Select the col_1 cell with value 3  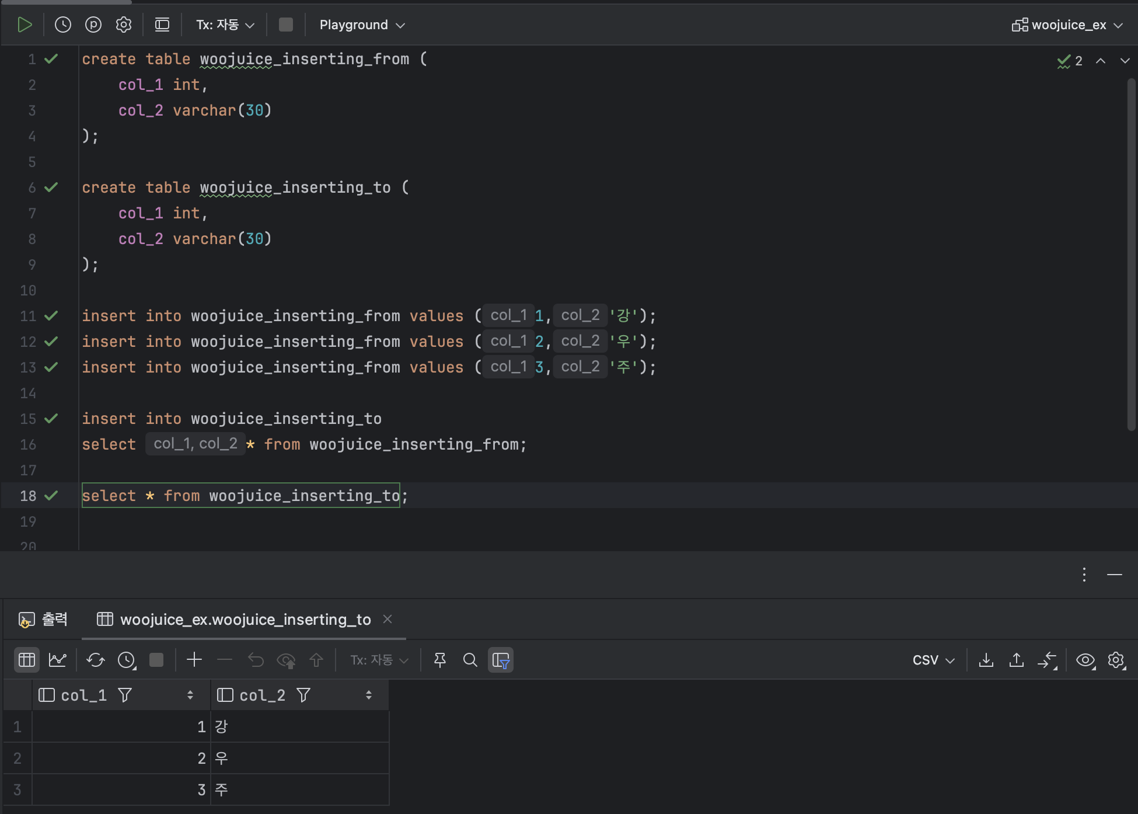pos(121,789)
